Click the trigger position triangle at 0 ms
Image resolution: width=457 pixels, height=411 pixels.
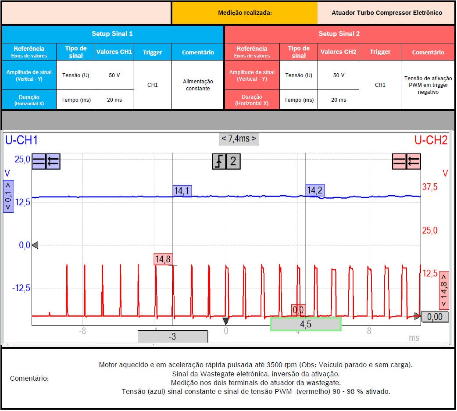click(225, 321)
